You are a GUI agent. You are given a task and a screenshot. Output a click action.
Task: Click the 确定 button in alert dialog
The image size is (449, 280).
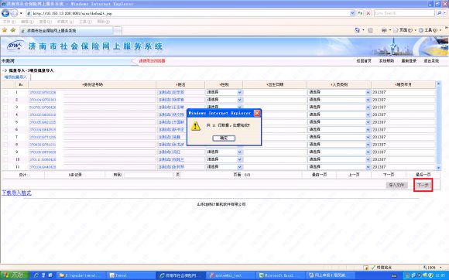coord(224,138)
